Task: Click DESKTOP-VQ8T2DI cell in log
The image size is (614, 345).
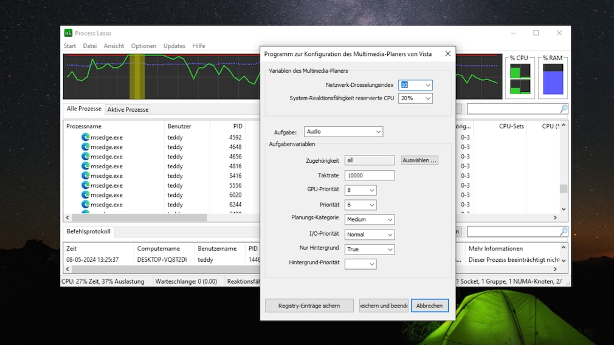Action: click(x=162, y=260)
